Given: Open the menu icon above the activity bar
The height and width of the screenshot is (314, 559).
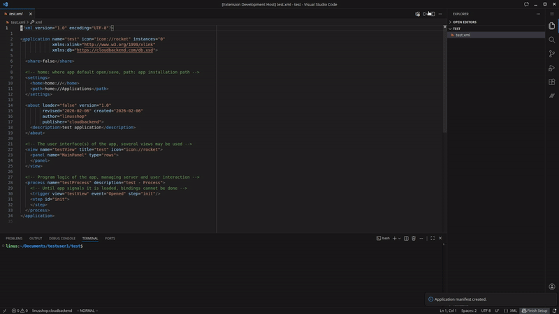Looking at the screenshot, I should click(x=552, y=14).
